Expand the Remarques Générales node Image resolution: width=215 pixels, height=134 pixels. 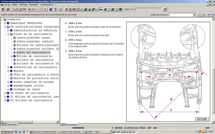[x=5, y=23]
